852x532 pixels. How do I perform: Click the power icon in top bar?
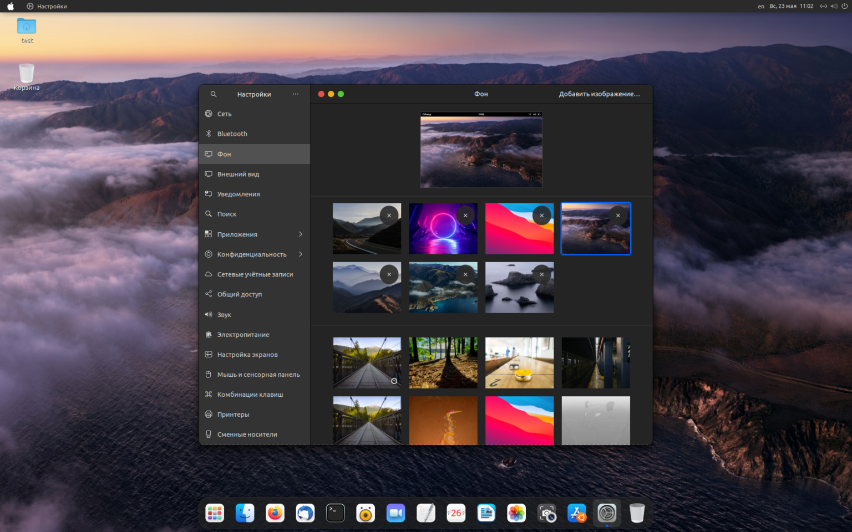tap(845, 6)
